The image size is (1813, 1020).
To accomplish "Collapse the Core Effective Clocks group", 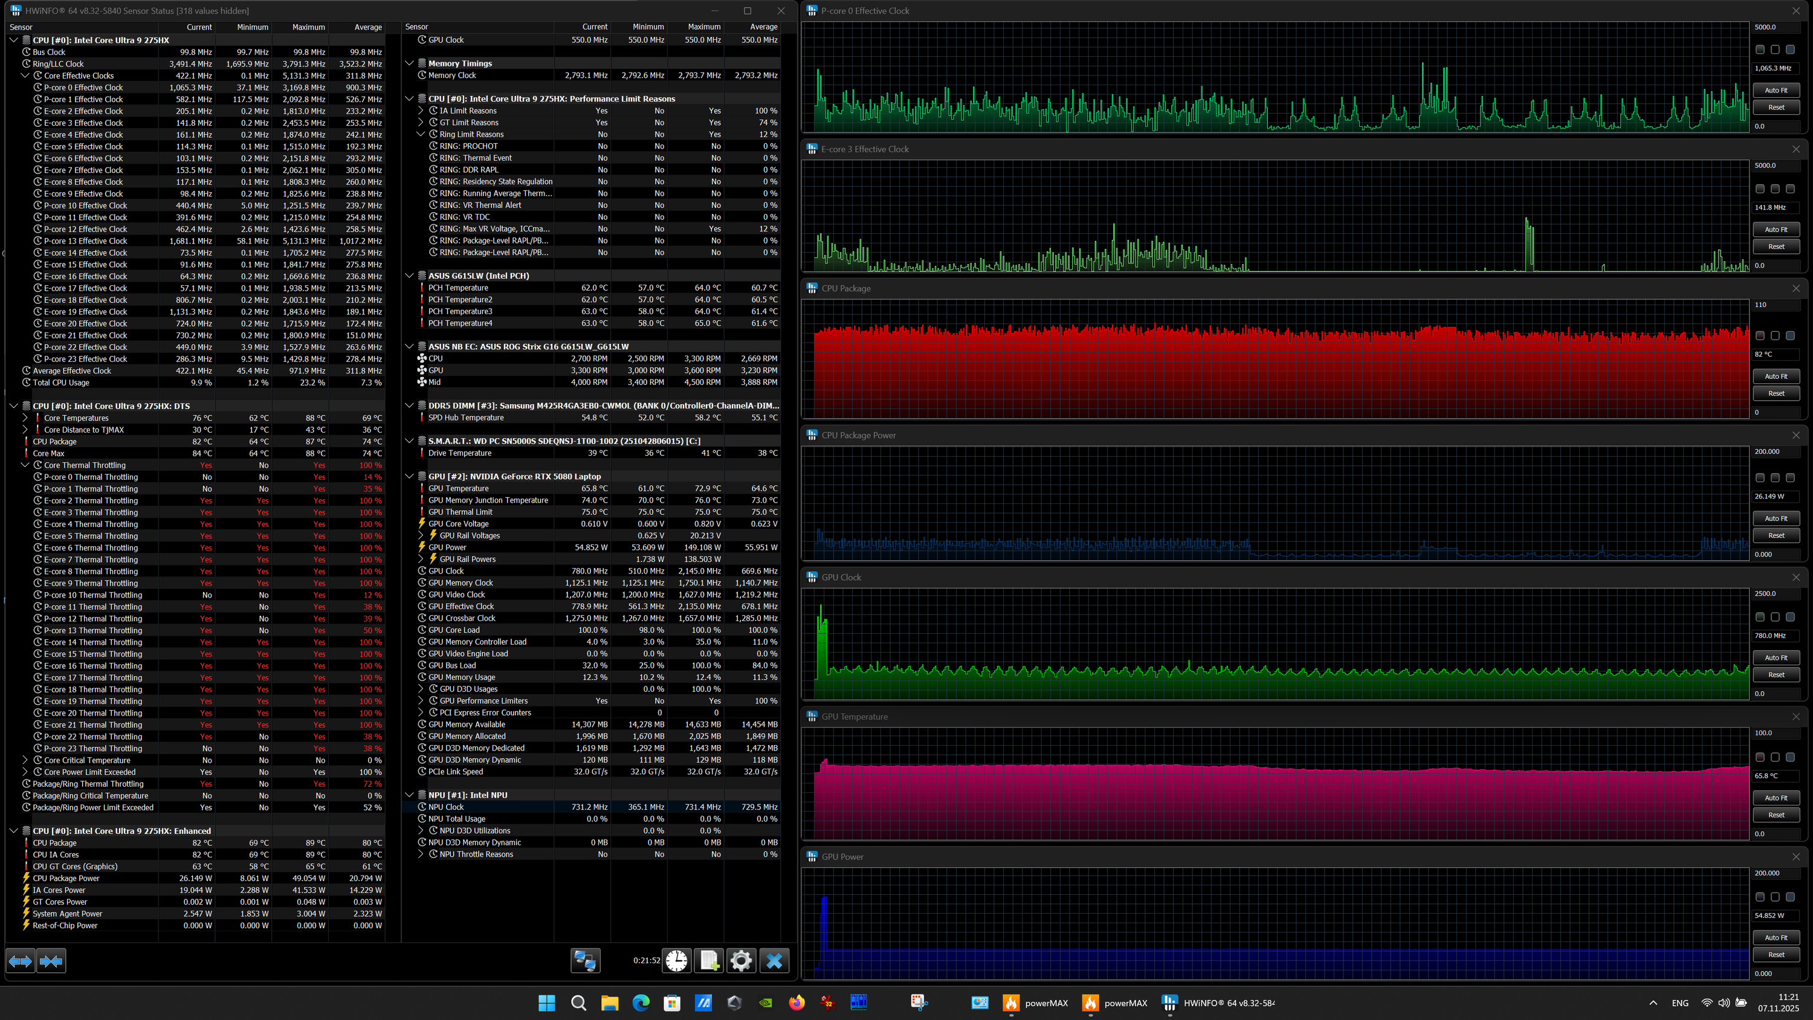I will pos(25,76).
